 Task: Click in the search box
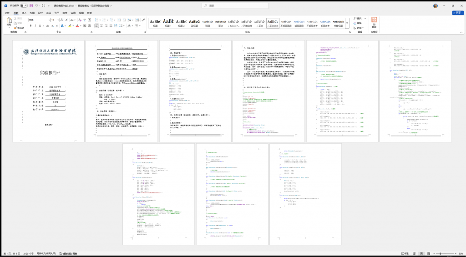point(232,6)
